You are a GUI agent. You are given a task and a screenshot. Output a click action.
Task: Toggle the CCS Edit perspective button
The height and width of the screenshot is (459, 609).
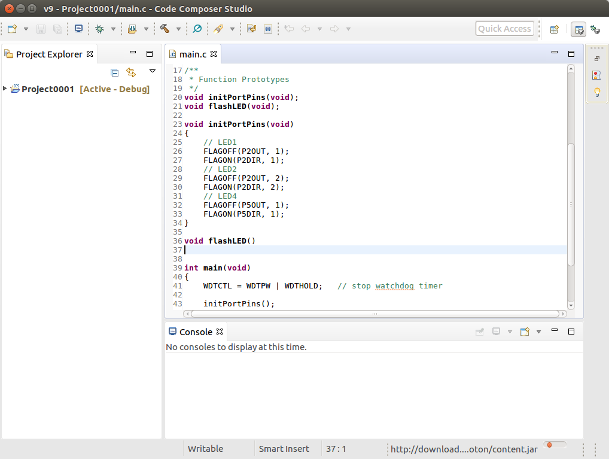click(x=578, y=29)
